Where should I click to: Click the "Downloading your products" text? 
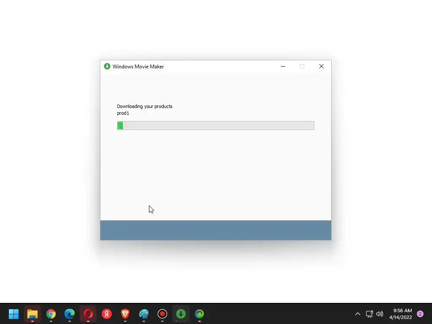click(x=145, y=106)
